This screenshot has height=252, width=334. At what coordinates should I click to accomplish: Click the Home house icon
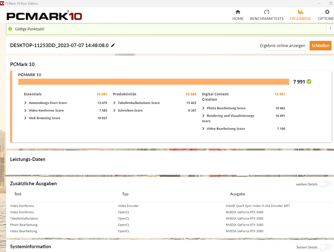coord(238,12)
